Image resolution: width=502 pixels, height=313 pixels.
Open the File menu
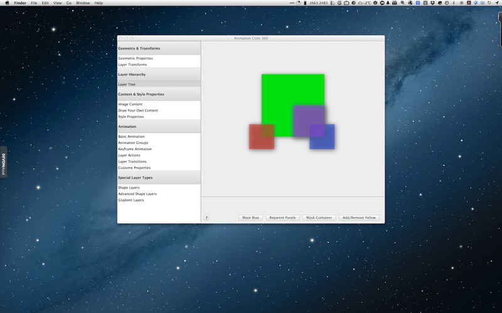pyautogui.click(x=34, y=3)
